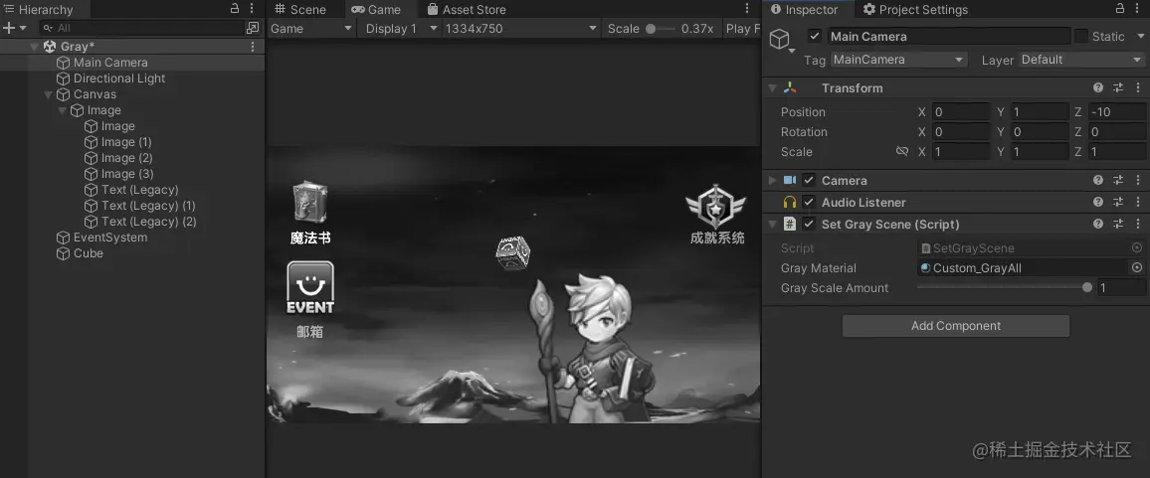Screen dimensions: 1150x478
Task: Click the Add Component button
Action: click(956, 326)
